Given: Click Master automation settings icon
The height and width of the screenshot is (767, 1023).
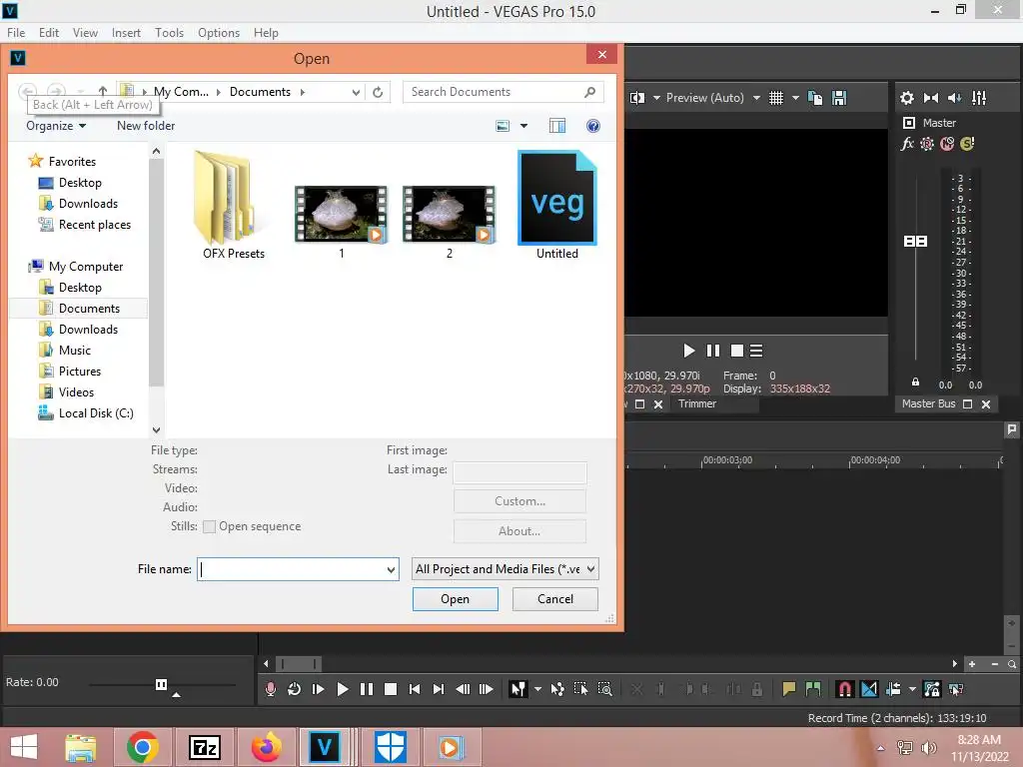Looking at the screenshot, I should click(x=927, y=144).
